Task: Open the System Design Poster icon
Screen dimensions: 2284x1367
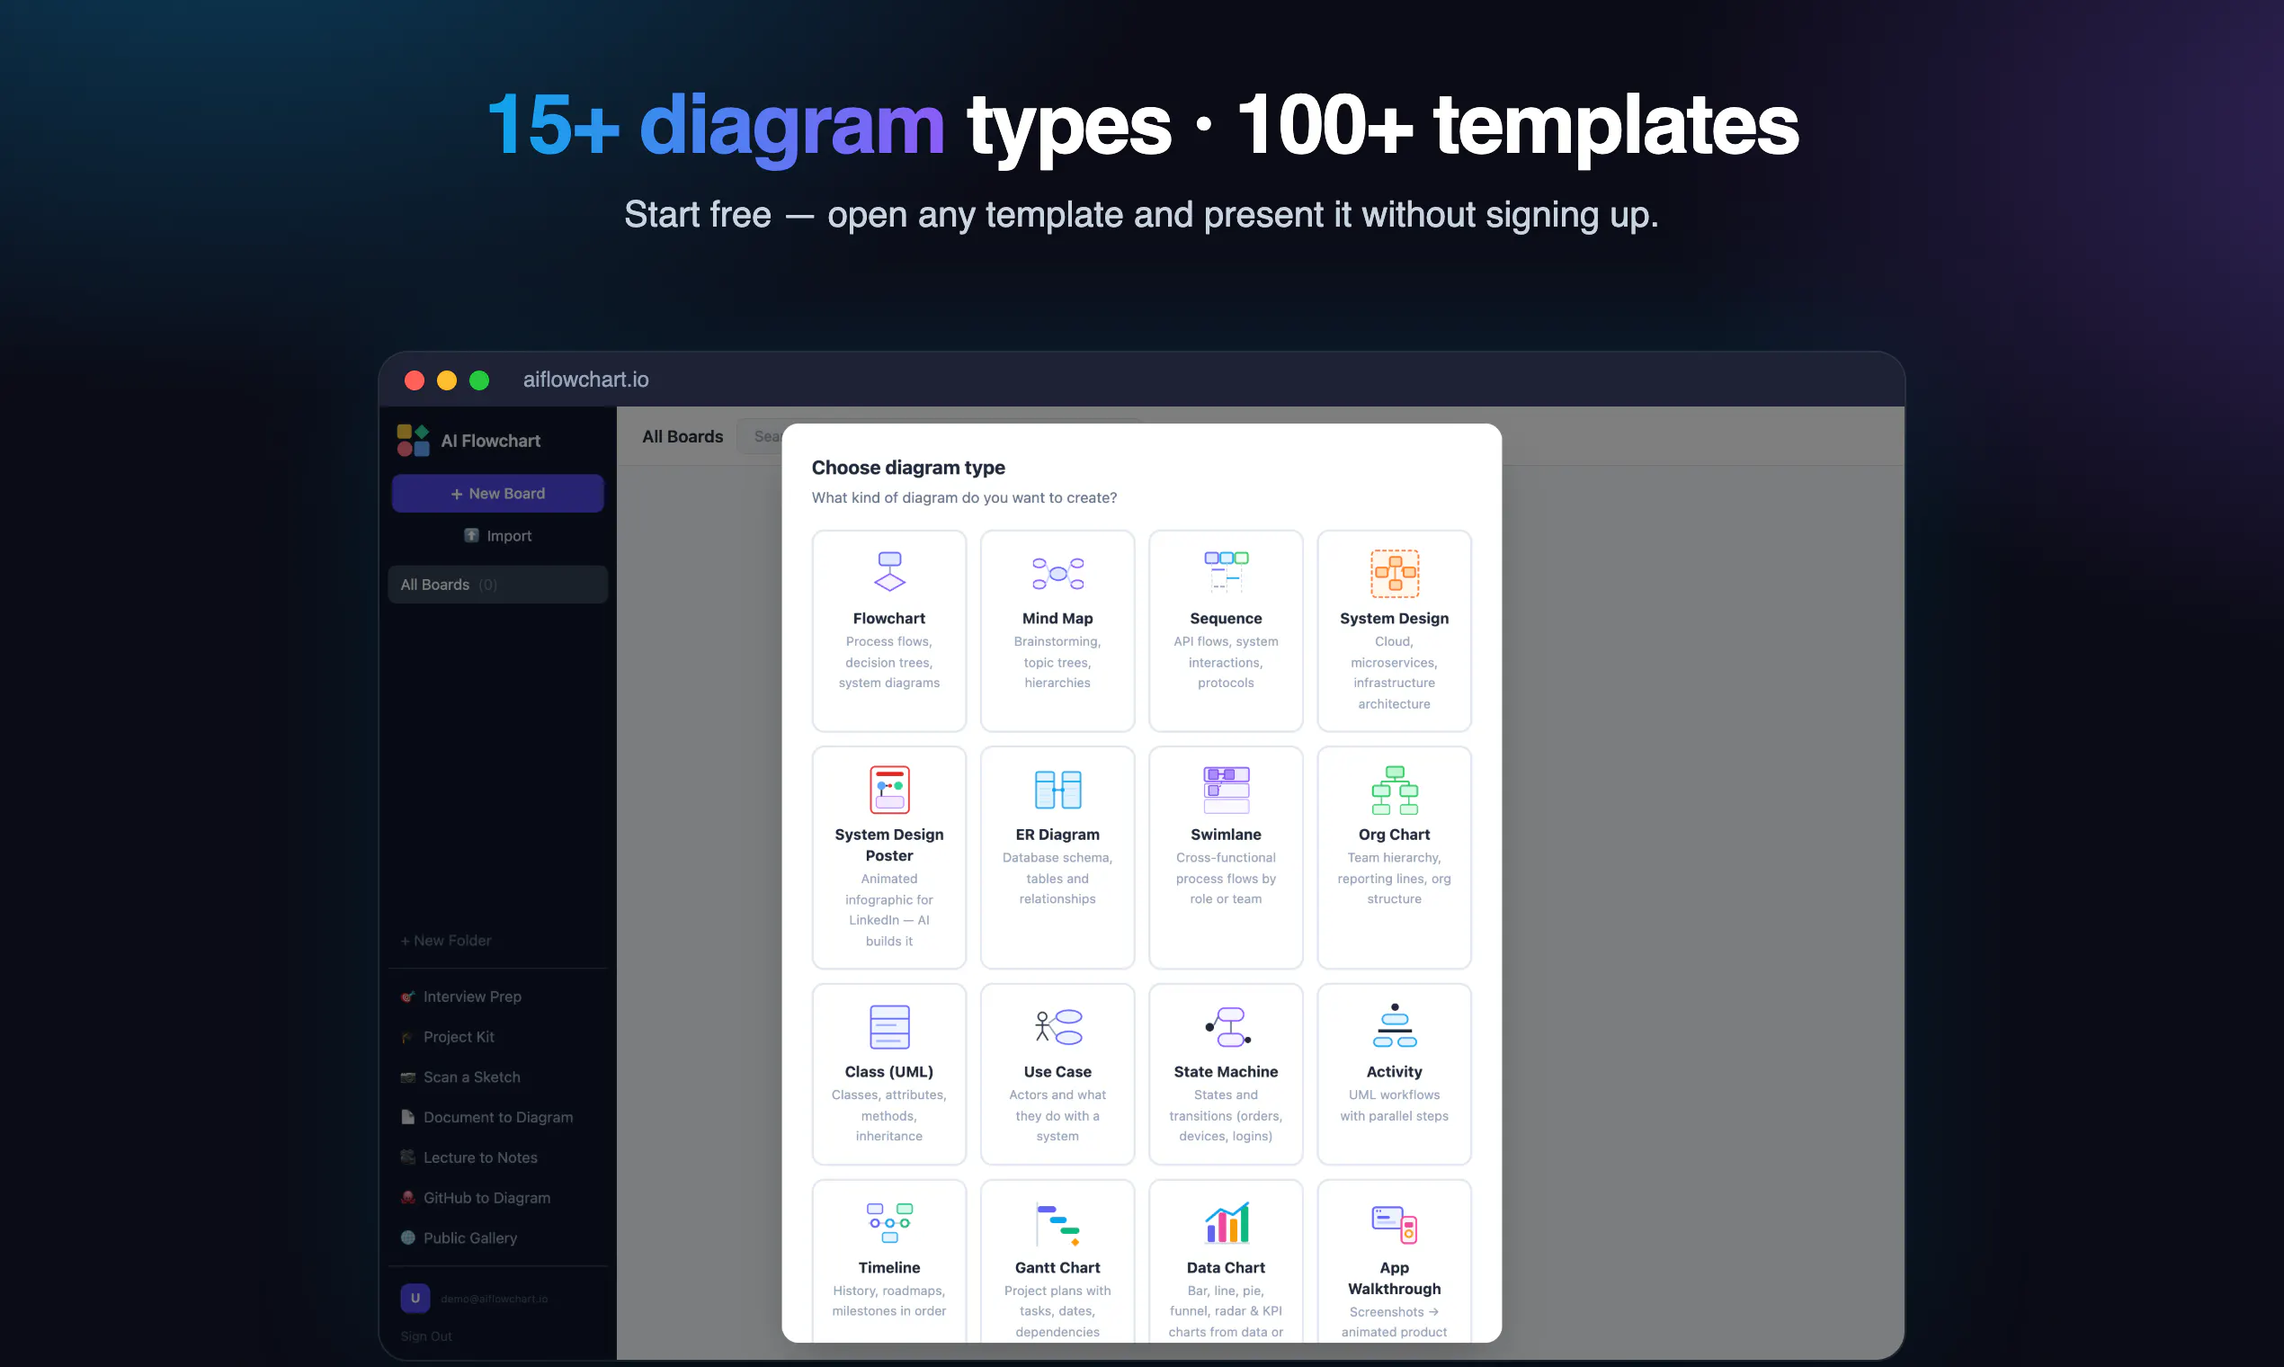Action: [x=888, y=790]
